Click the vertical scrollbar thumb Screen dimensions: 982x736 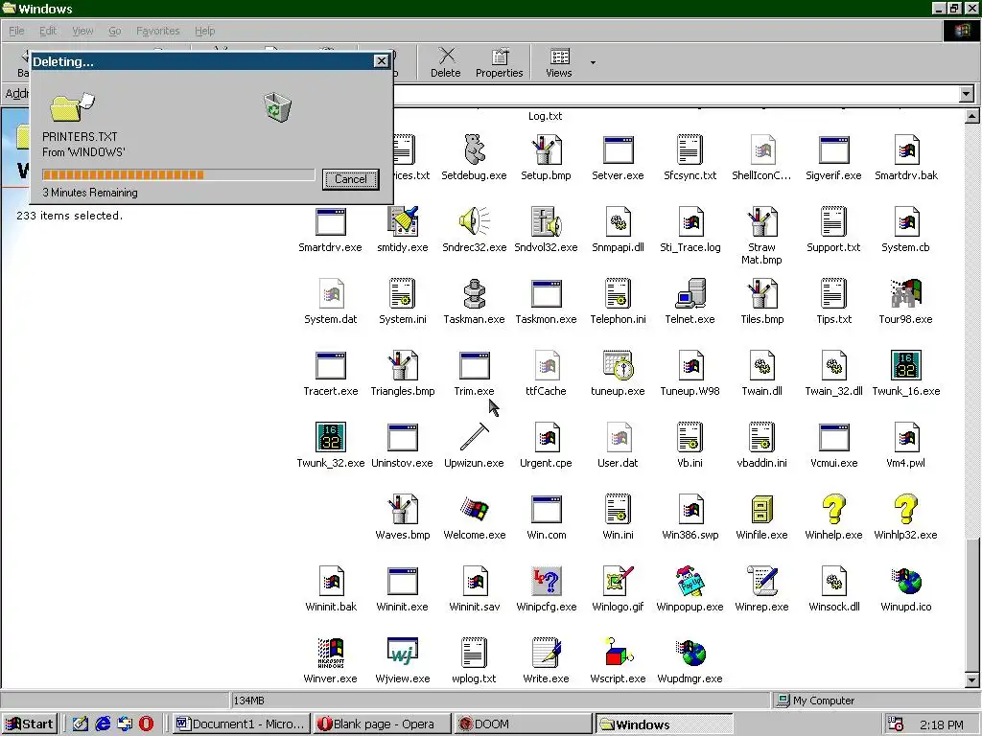pos(972,604)
